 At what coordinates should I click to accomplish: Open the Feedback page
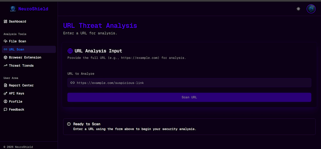29,109
